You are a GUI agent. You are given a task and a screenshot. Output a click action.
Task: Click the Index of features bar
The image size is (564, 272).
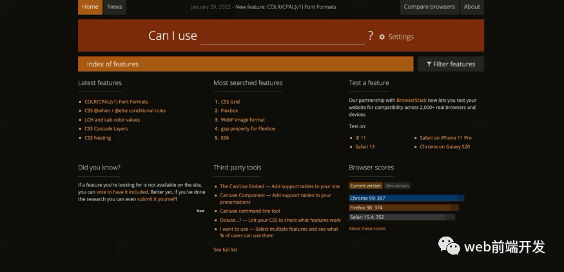[246, 64]
